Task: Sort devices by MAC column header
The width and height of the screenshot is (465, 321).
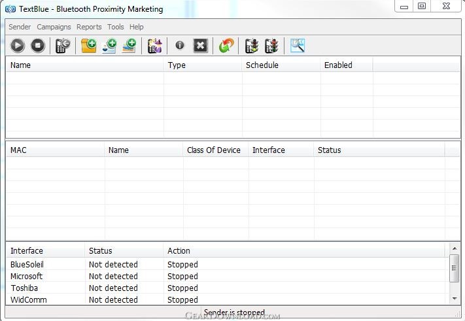Action: tap(55, 150)
